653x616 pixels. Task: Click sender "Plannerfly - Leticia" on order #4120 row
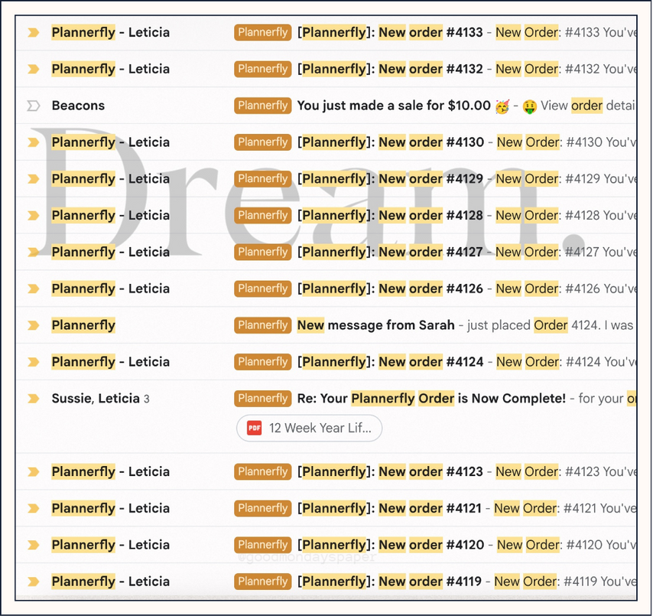pos(111,545)
